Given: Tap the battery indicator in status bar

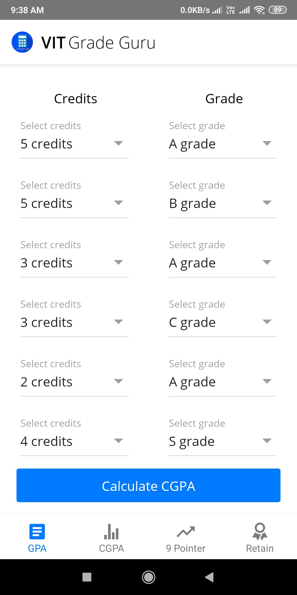Looking at the screenshot, I should click(x=277, y=10).
